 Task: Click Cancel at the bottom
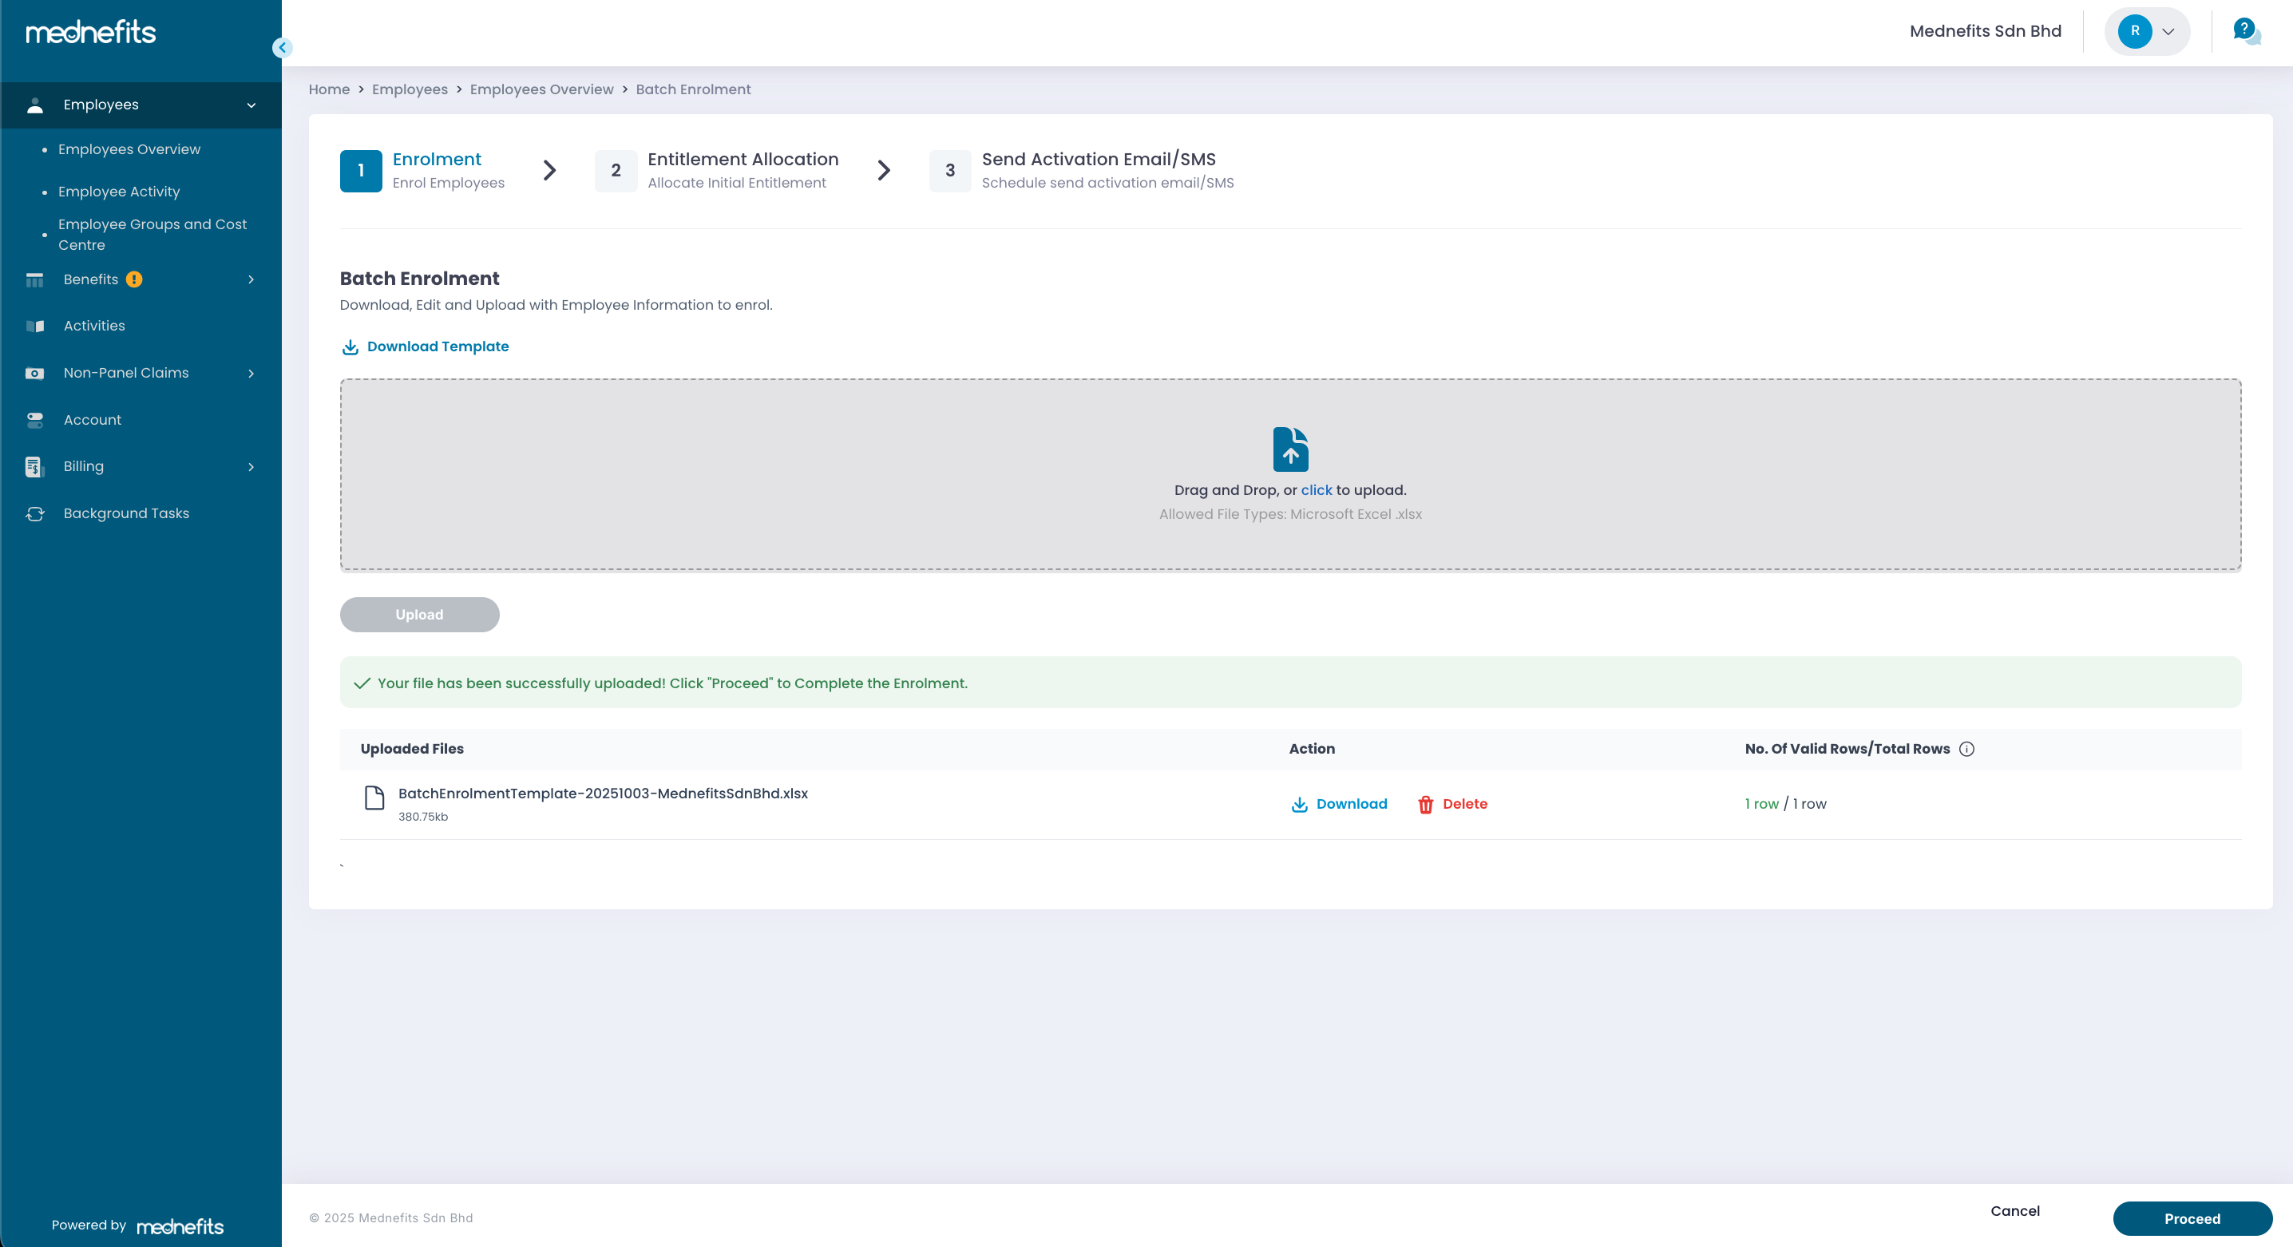pyautogui.click(x=2014, y=1210)
